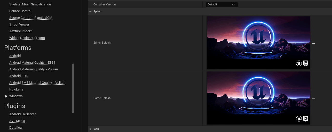This screenshot has width=332, height=132.
Task: Open Widget Designer (Team) settings
Action: [27, 38]
